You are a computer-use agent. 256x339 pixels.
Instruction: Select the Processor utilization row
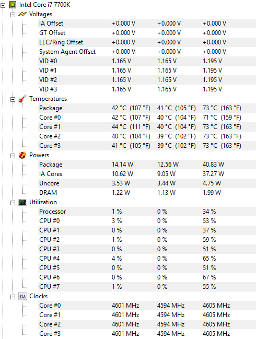[147, 212]
